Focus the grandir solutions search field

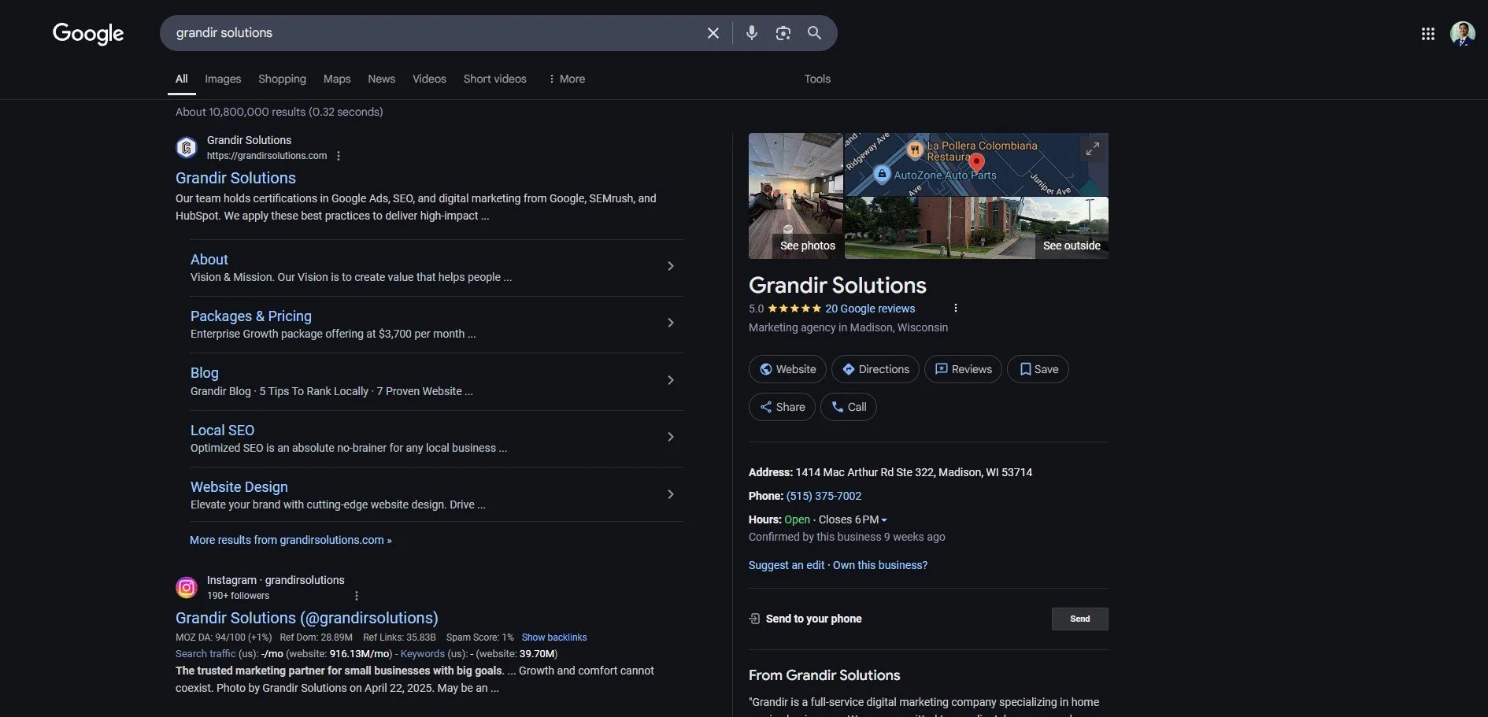point(433,33)
